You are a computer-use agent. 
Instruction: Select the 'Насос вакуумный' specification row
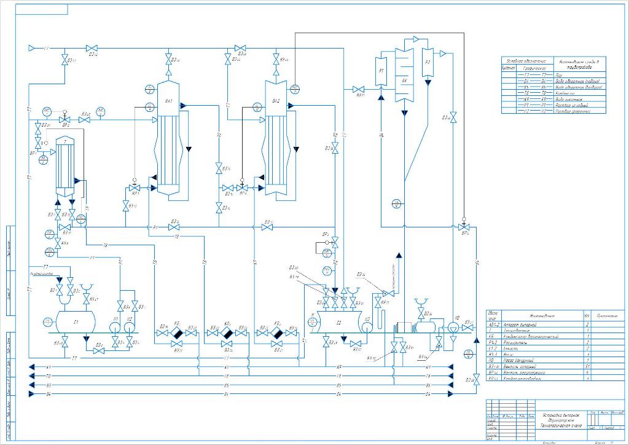[x=555, y=360]
